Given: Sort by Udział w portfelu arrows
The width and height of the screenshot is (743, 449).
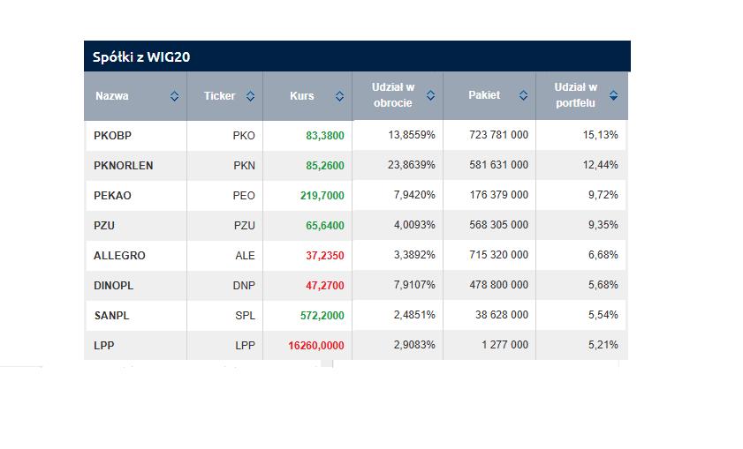Looking at the screenshot, I should coord(613,95).
